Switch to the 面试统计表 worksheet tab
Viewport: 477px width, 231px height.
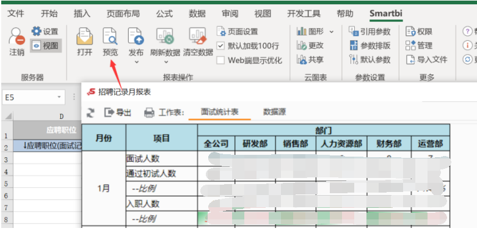point(219,112)
